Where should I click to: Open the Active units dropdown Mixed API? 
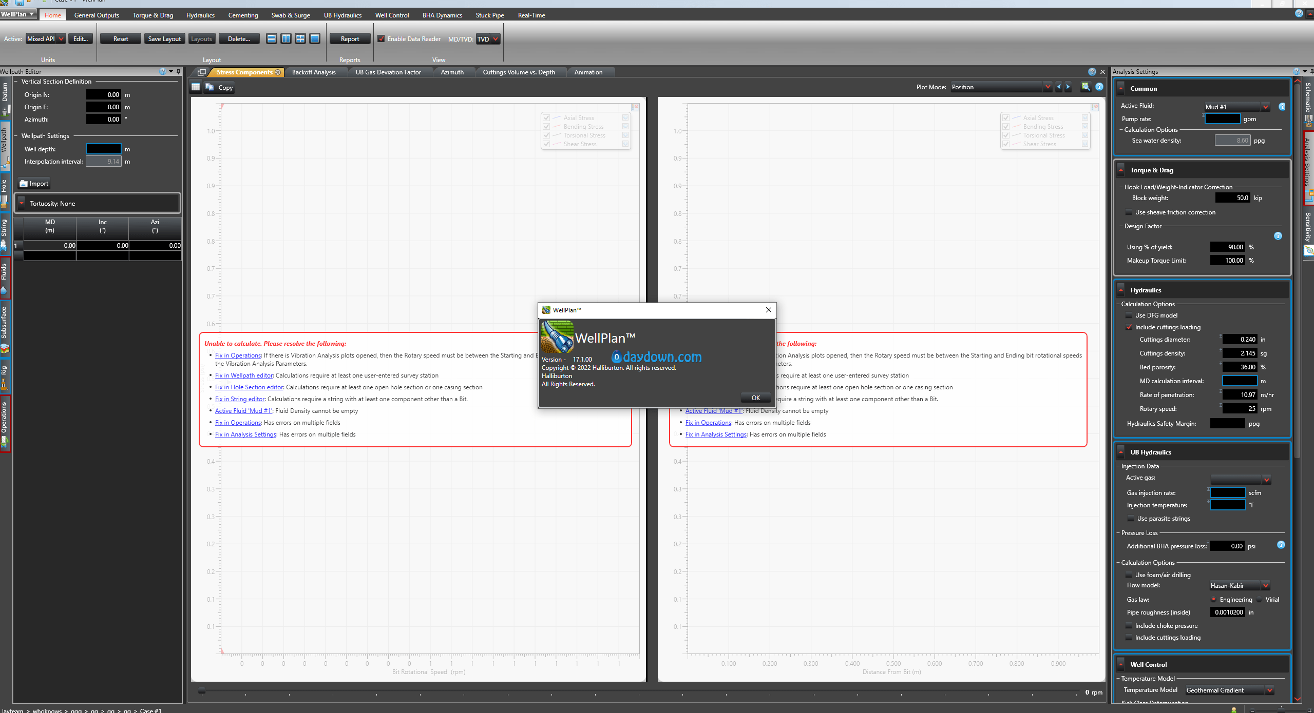pyautogui.click(x=46, y=39)
